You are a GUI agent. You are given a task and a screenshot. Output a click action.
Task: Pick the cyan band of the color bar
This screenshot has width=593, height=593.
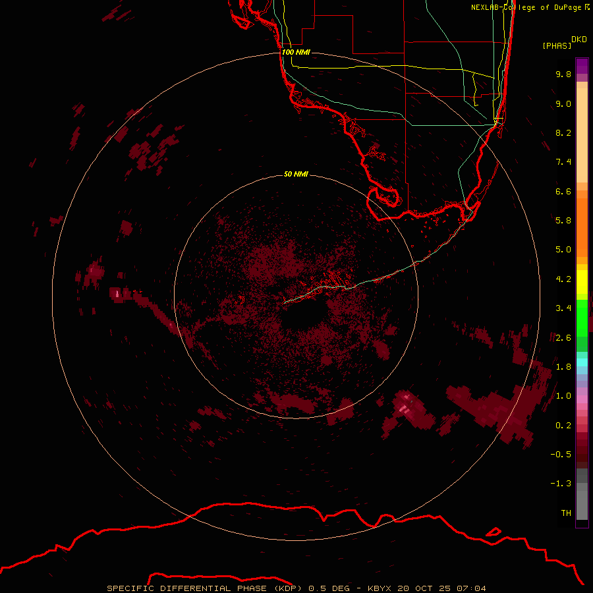(582, 362)
